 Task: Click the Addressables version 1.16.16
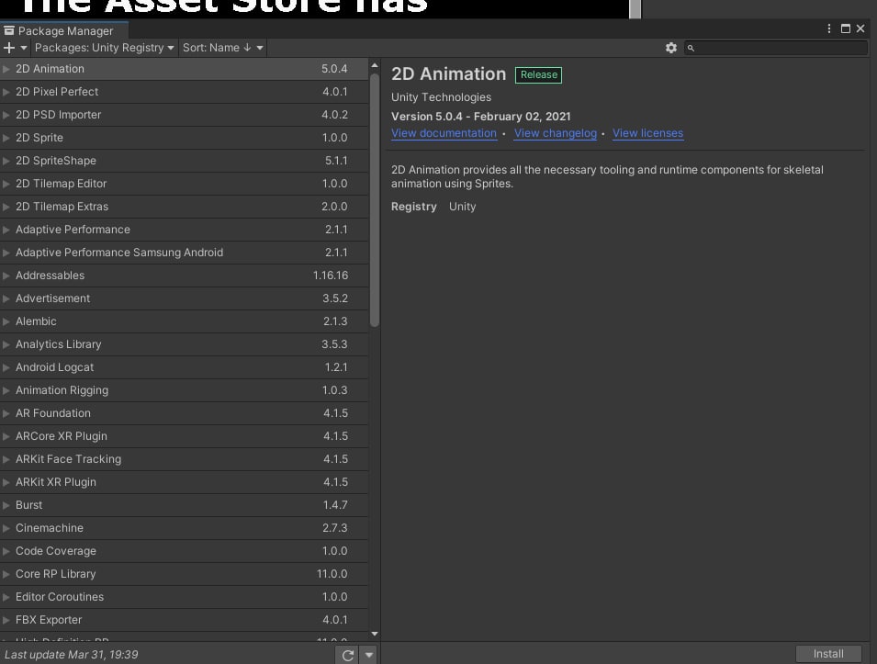coord(330,276)
